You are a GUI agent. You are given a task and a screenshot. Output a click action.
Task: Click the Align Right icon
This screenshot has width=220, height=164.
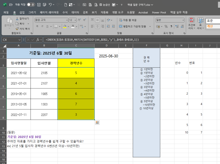103,26
